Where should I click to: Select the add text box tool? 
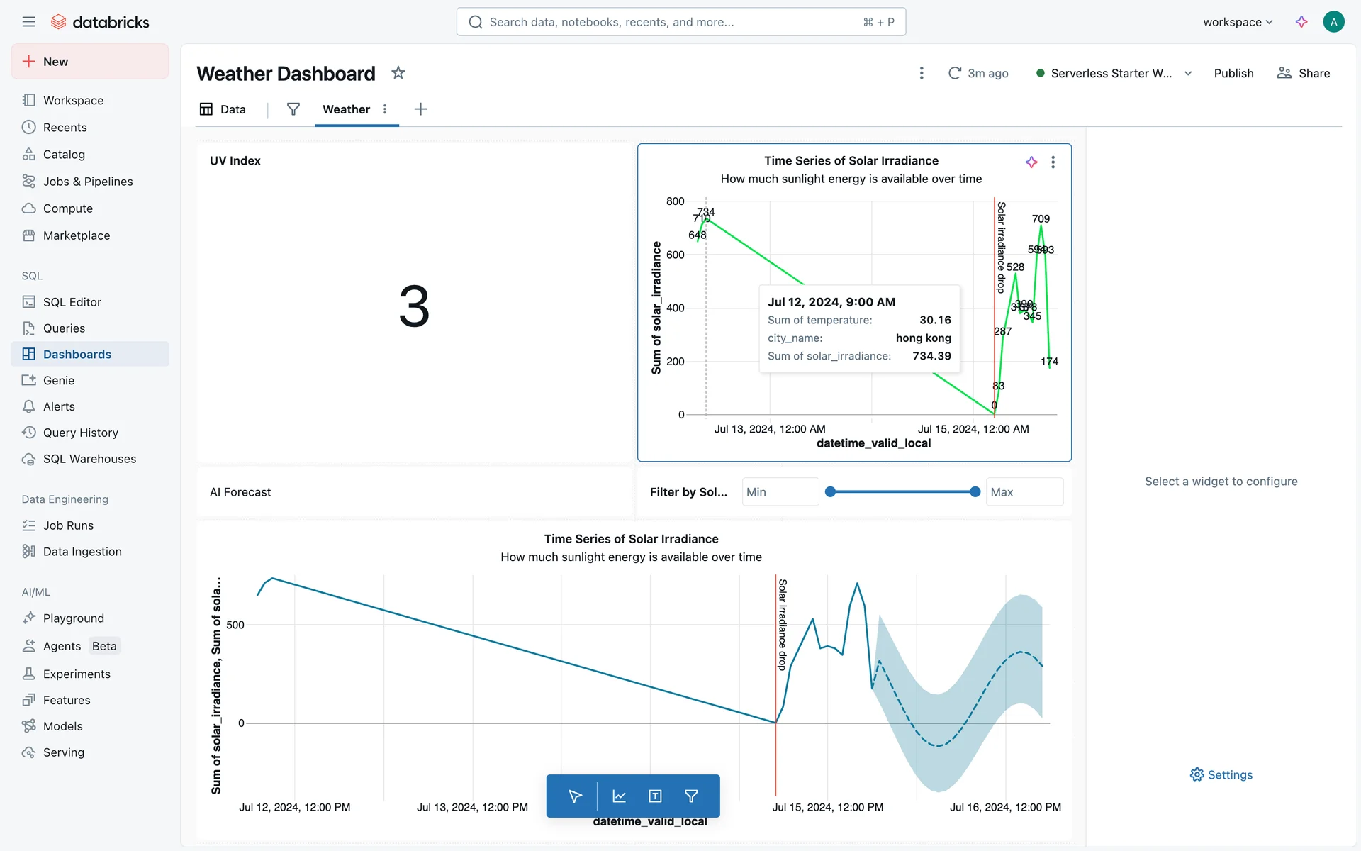[x=655, y=796]
